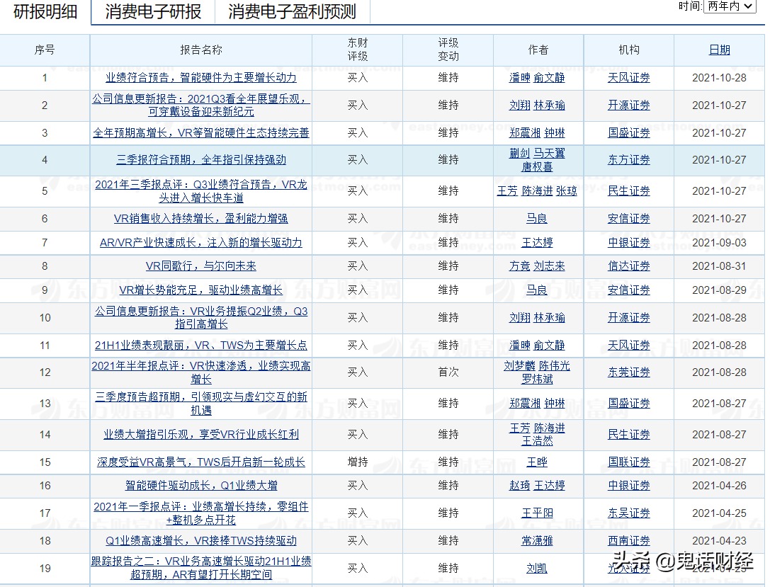Open report 公司信息更新报告：VR业务提振Q2业绩
Image resolution: width=770 pixels, height=587 pixels.
click(201, 317)
